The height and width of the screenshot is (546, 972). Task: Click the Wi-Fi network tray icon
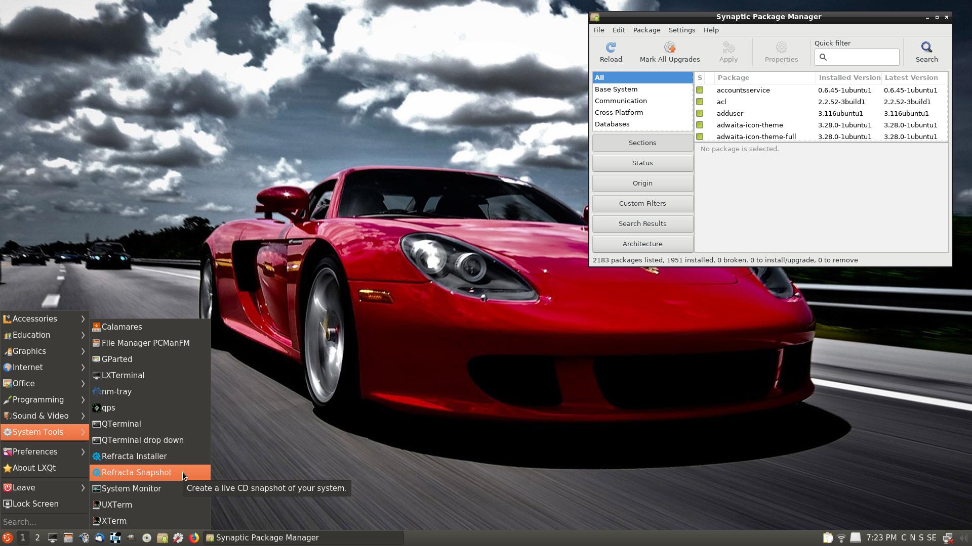841,538
